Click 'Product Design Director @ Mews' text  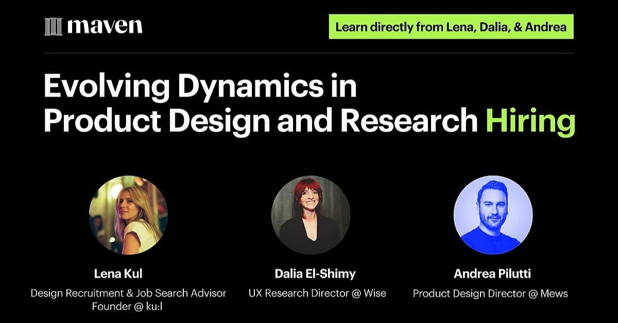coord(490,294)
